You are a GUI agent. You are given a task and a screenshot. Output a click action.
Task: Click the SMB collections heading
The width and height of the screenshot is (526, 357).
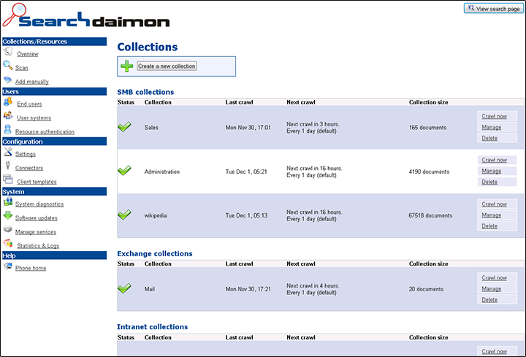(x=145, y=92)
